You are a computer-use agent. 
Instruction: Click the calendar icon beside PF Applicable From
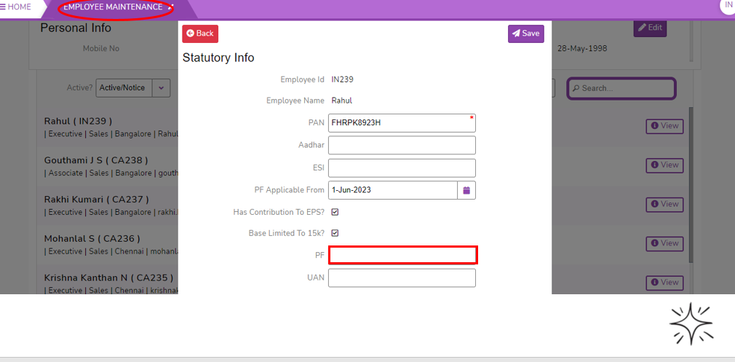pyautogui.click(x=466, y=190)
